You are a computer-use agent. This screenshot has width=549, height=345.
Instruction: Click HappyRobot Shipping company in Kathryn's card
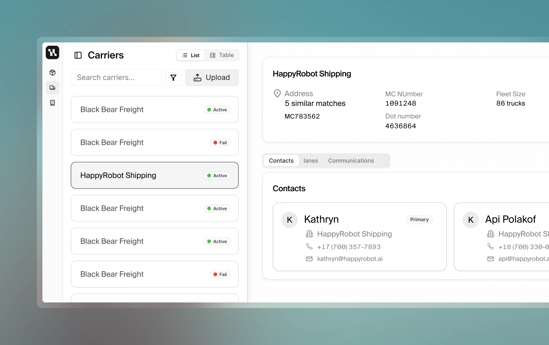click(x=355, y=234)
